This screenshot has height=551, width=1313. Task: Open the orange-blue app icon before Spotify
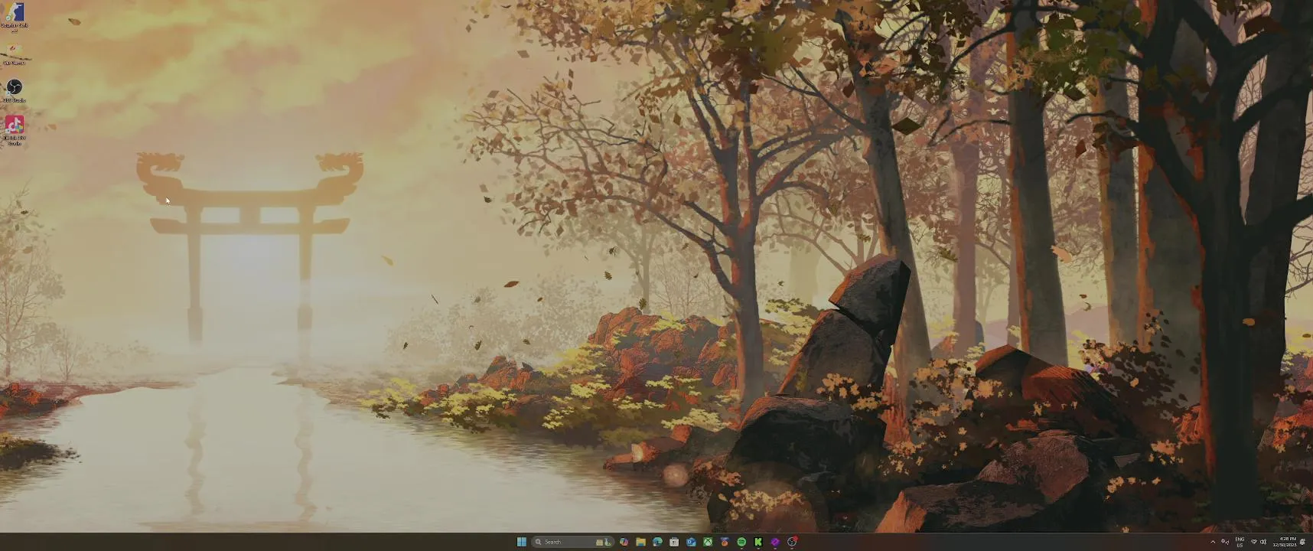[x=725, y=542]
